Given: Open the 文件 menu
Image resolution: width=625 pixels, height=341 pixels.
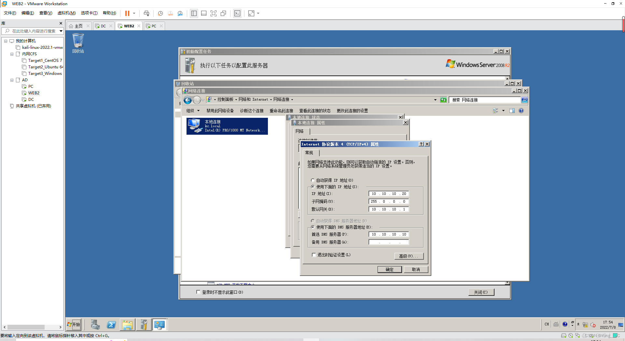Looking at the screenshot, I should pyautogui.click(x=10, y=13).
